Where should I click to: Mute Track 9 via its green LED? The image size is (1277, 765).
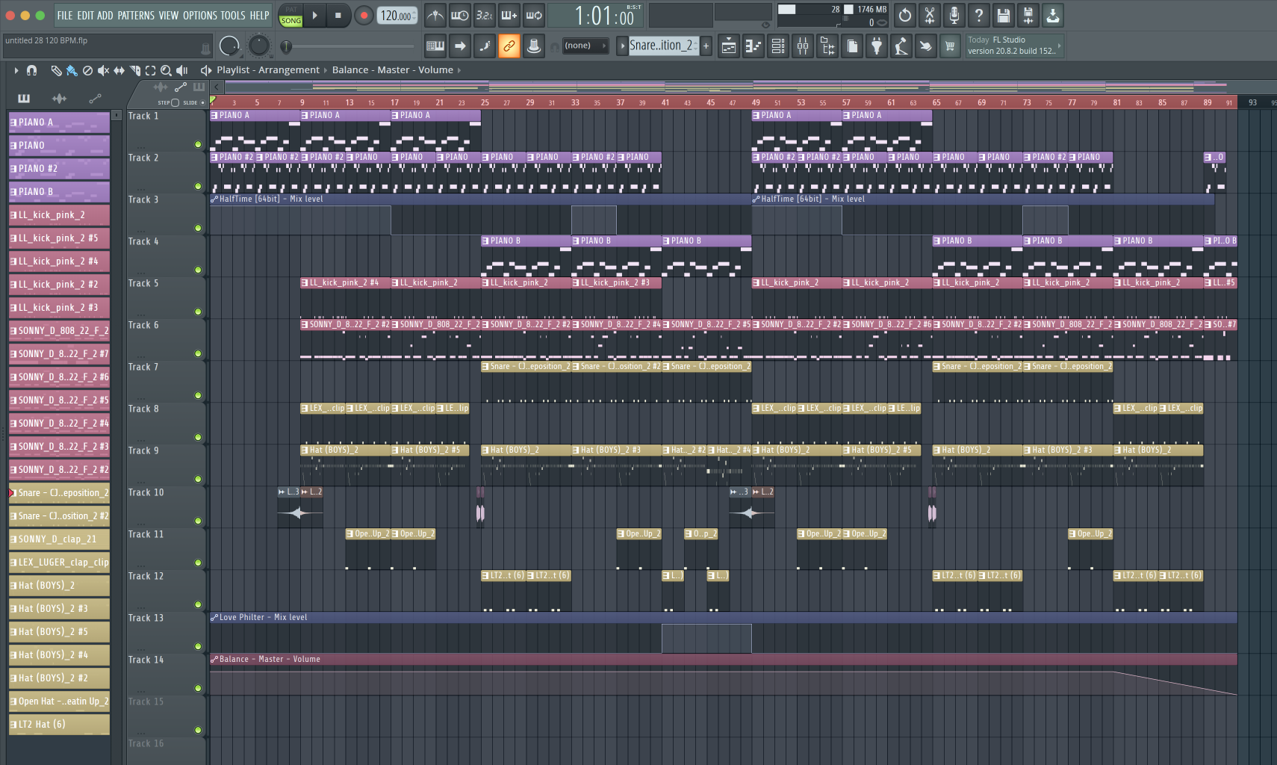pos(198,479)
